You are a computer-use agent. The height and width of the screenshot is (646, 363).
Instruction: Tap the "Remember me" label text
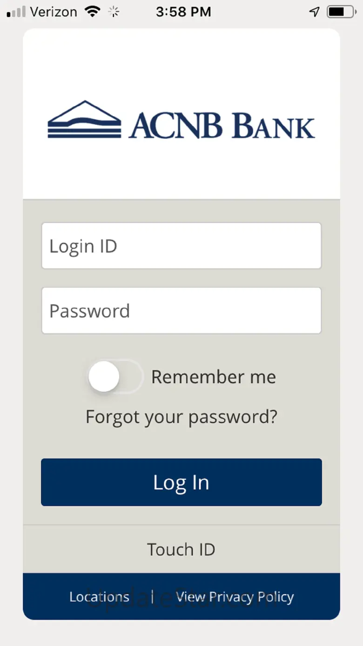click(214, 377)
